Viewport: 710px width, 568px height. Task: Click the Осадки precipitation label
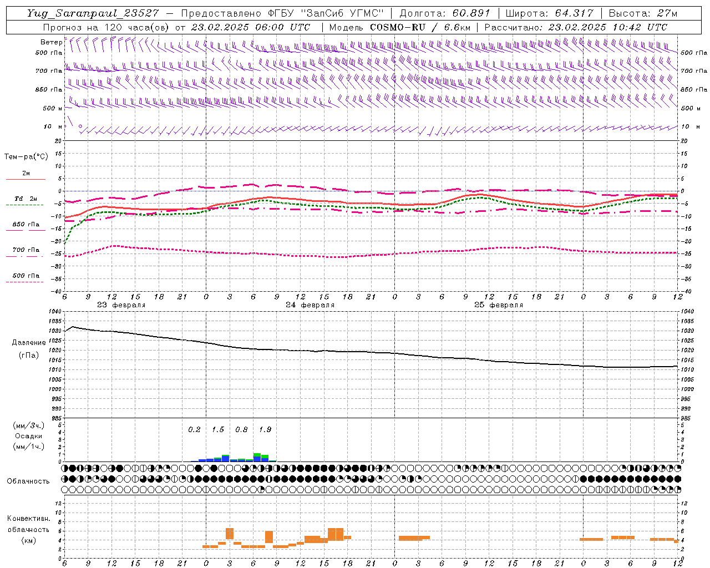[29, 436]
